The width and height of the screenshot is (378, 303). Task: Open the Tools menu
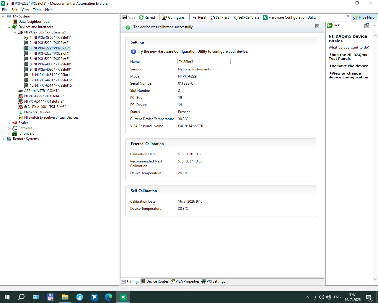point(37,10)
